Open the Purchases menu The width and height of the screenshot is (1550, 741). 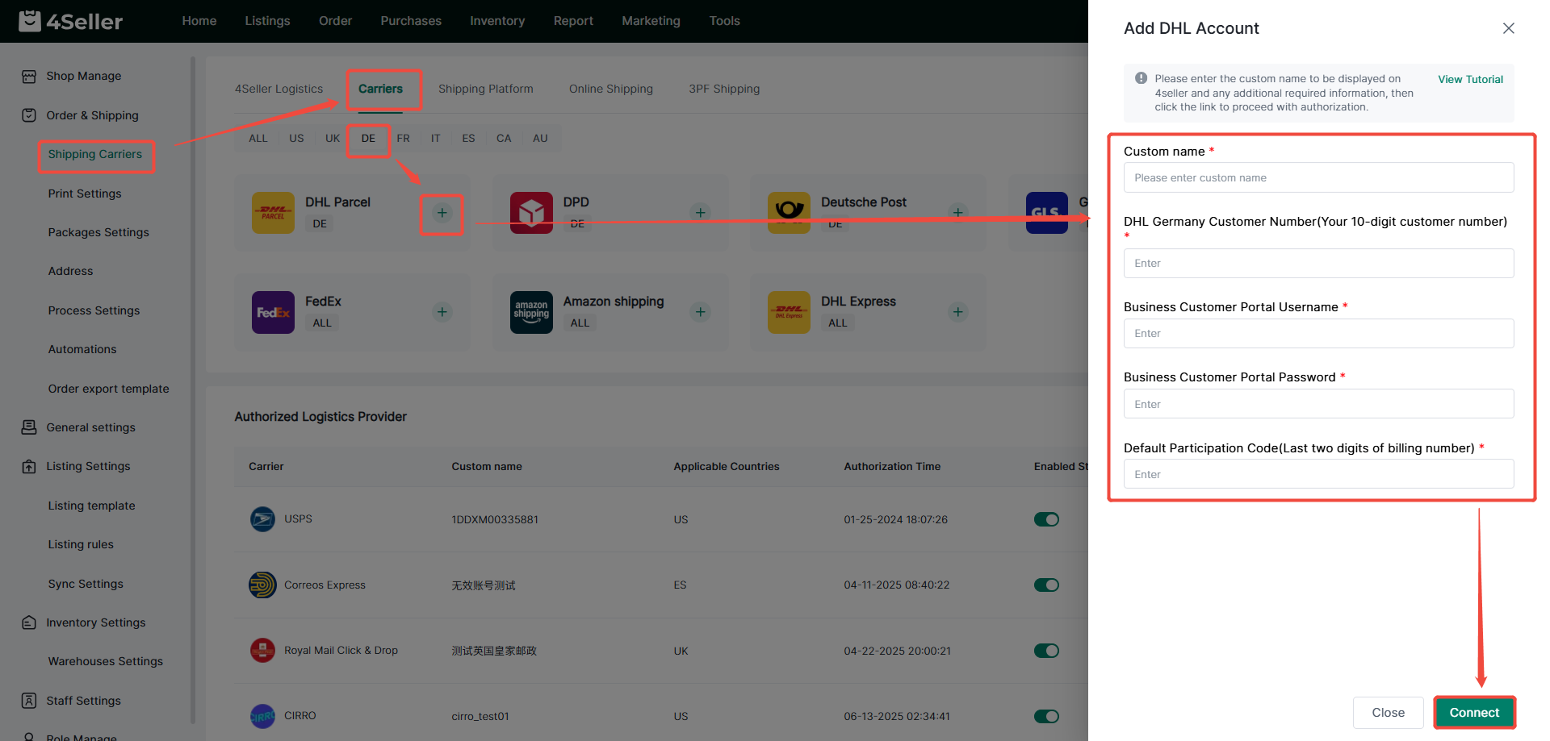pos(411,21)
